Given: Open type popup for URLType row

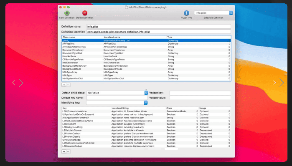Looking at the screenshot, I should pyautogui.click(x=229, y=75).
